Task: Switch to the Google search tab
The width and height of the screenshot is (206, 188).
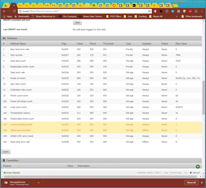Action: (87, 6)
